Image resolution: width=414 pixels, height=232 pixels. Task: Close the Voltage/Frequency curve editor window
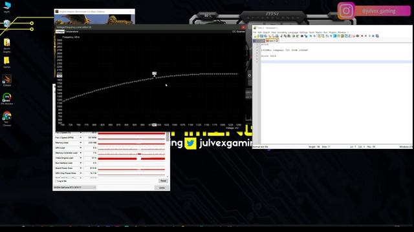243,27
